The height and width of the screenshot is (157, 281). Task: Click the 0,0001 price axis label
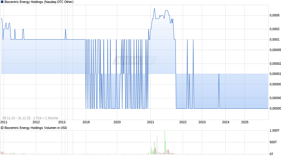click(x=274, y=39)
